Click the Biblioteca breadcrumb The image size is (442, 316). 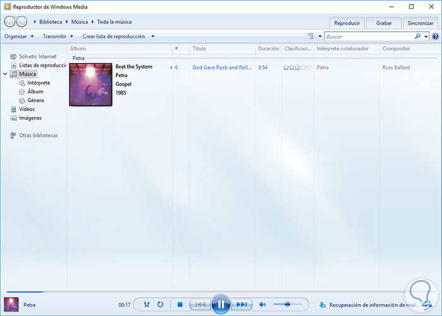click(x=51, y=21)
